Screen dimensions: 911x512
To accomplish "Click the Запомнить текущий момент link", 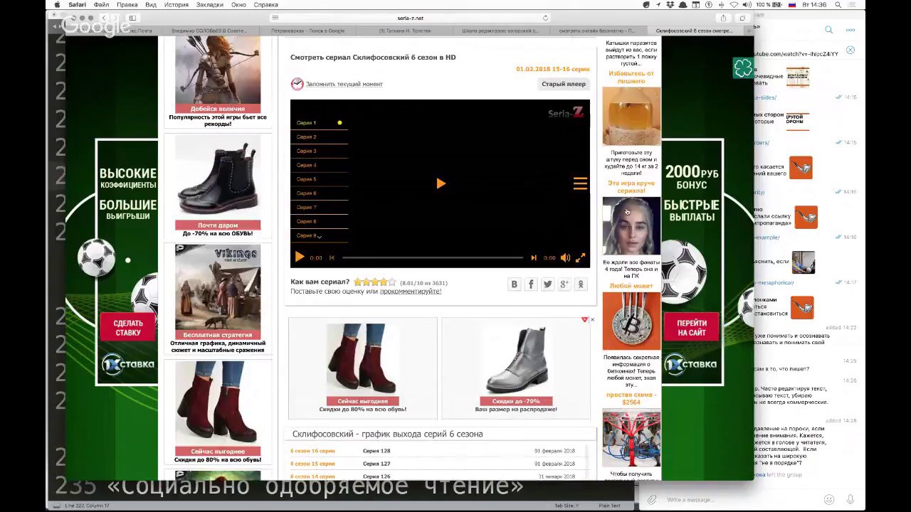I will 344,84.
